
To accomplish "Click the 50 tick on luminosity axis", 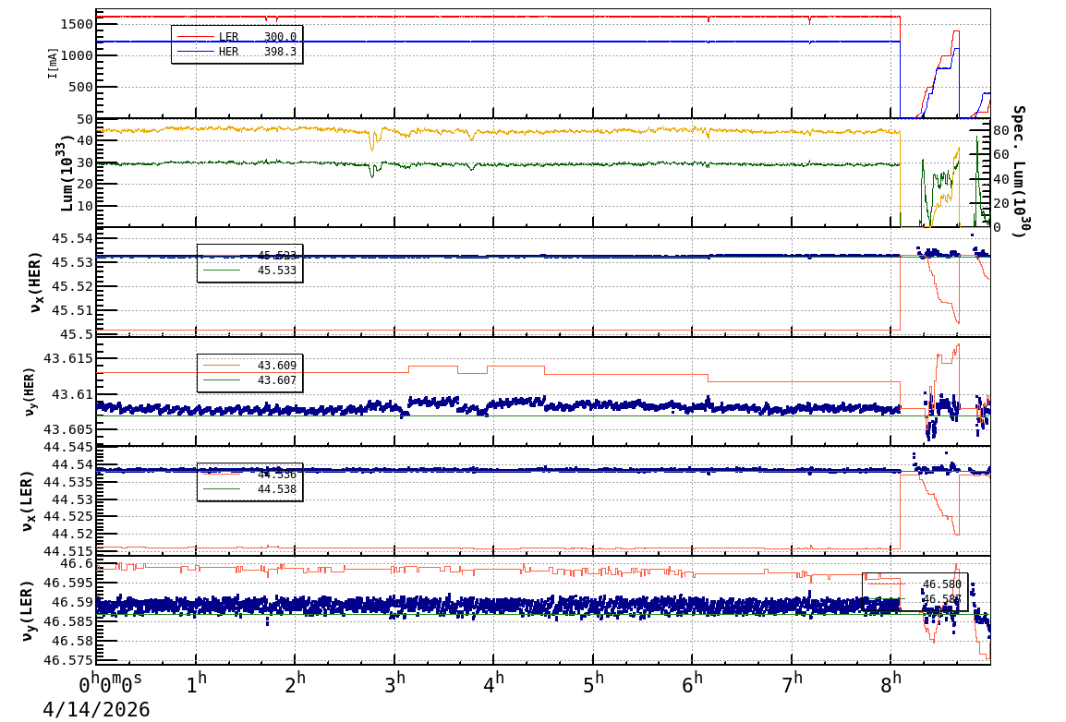I will coord(84,119).
